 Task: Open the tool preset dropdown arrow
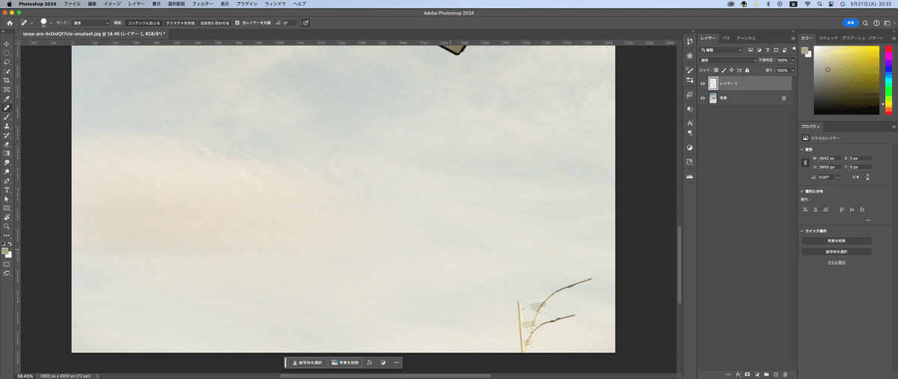[x=31, y=23]
